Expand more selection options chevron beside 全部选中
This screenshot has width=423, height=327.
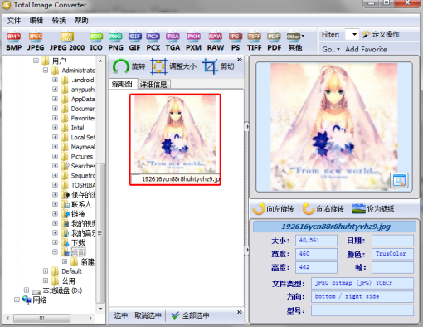(240, 312)
